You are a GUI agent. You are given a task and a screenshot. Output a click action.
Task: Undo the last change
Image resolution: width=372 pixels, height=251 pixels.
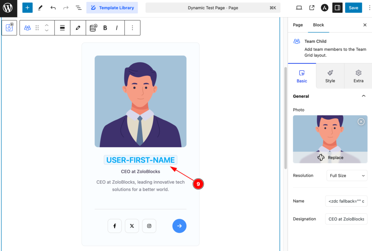click(53, 8)
